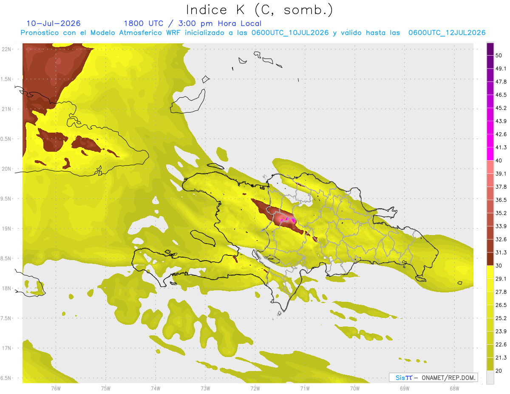Click the "69W" longitude label
Screen dimensions: 510x394
(x=405, y=388)
